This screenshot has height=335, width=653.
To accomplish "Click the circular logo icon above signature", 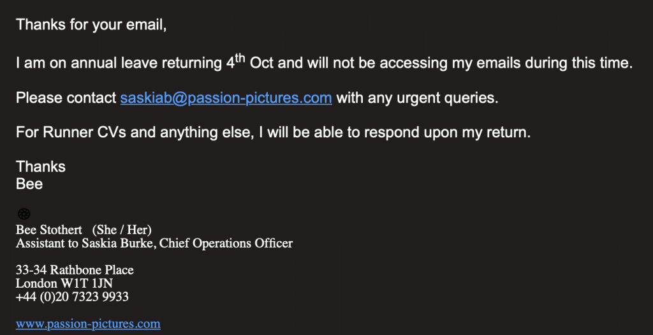I will (x=24, y=214).
